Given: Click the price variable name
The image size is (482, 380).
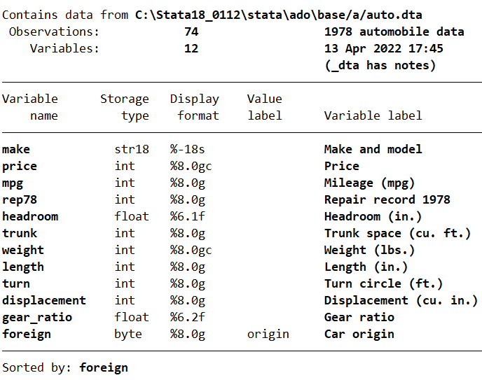Looking at the screenshot, I should tap(20, 166).
